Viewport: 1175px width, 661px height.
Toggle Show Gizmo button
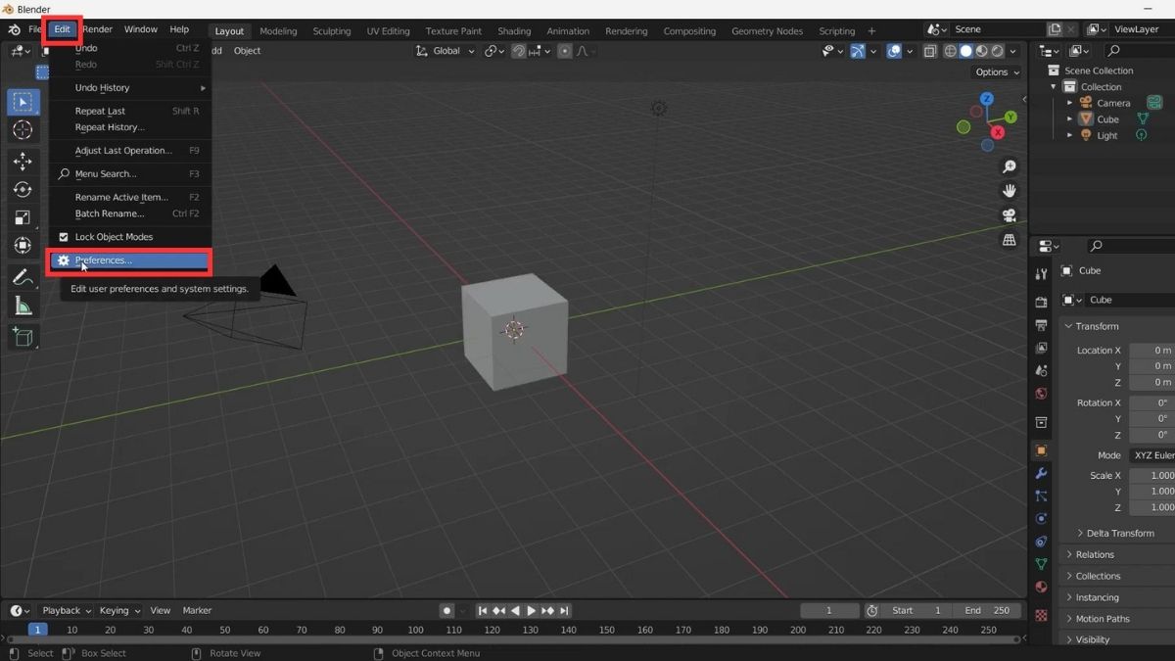[859, 51]
